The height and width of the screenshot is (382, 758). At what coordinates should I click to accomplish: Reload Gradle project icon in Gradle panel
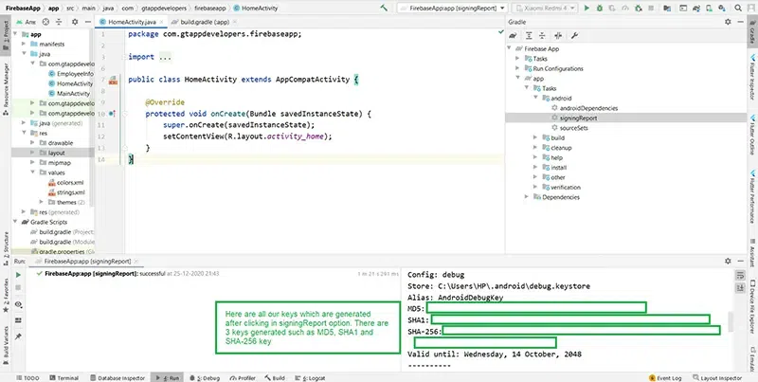point(514,35)
